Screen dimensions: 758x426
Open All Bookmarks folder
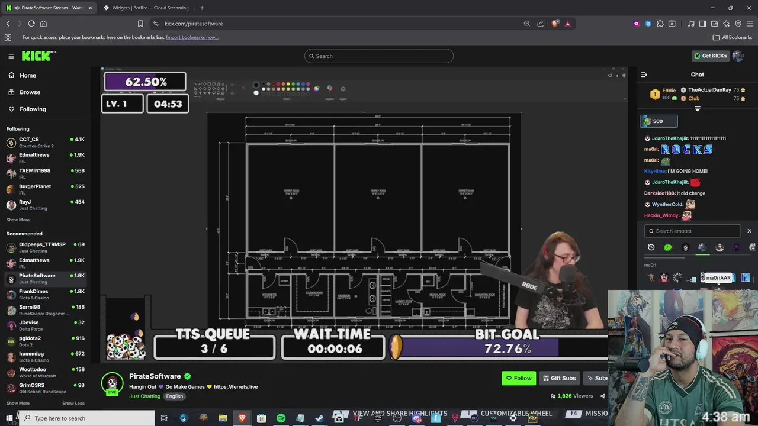click(732, 37)
